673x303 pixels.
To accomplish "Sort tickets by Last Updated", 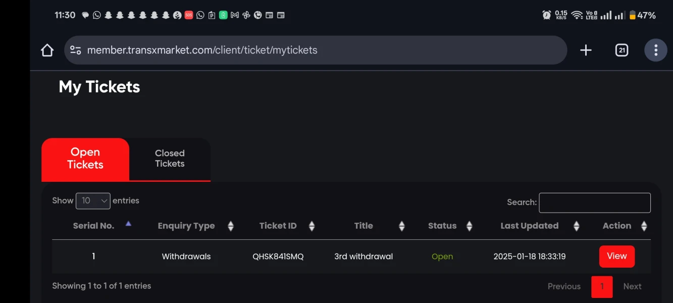I will pyautogui.click(x=576, y=226).
